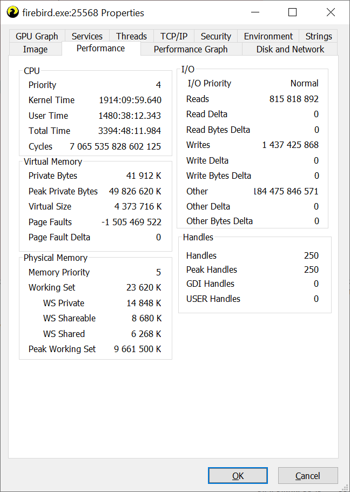Open the GPU Graph tab
350x492 pixels.
37,36
